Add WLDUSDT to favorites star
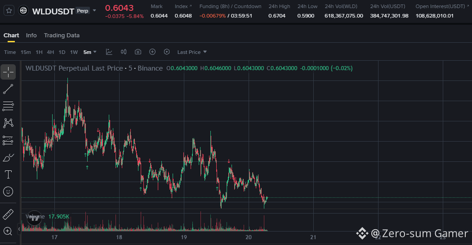Image resolution: width=472 pixels, height=245 pixels. 9,10
